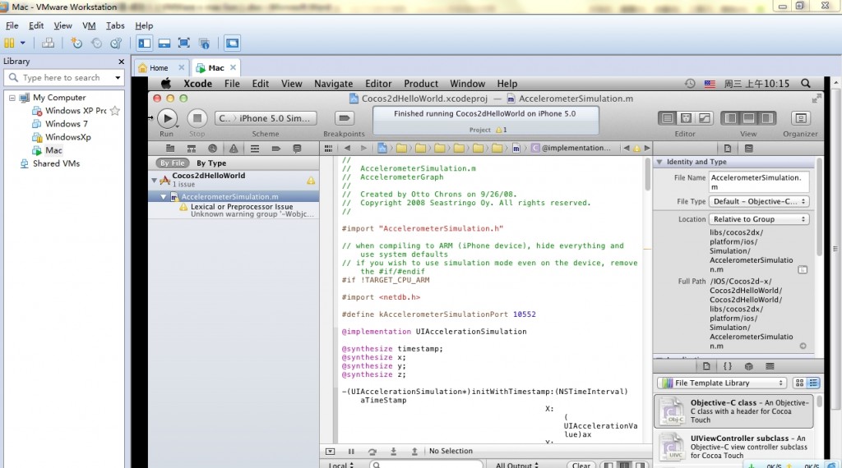The image size is (842, 468).
Task: Reveal full path in Finder arrow
Action: click(803, 346)
